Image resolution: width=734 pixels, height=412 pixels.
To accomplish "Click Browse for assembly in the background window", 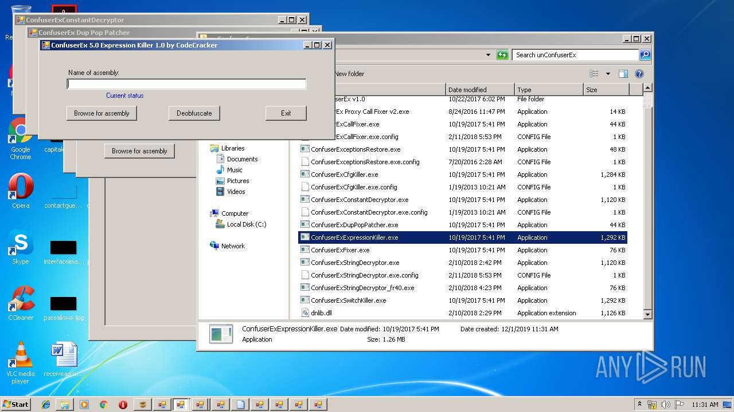I will pos(139,151).
